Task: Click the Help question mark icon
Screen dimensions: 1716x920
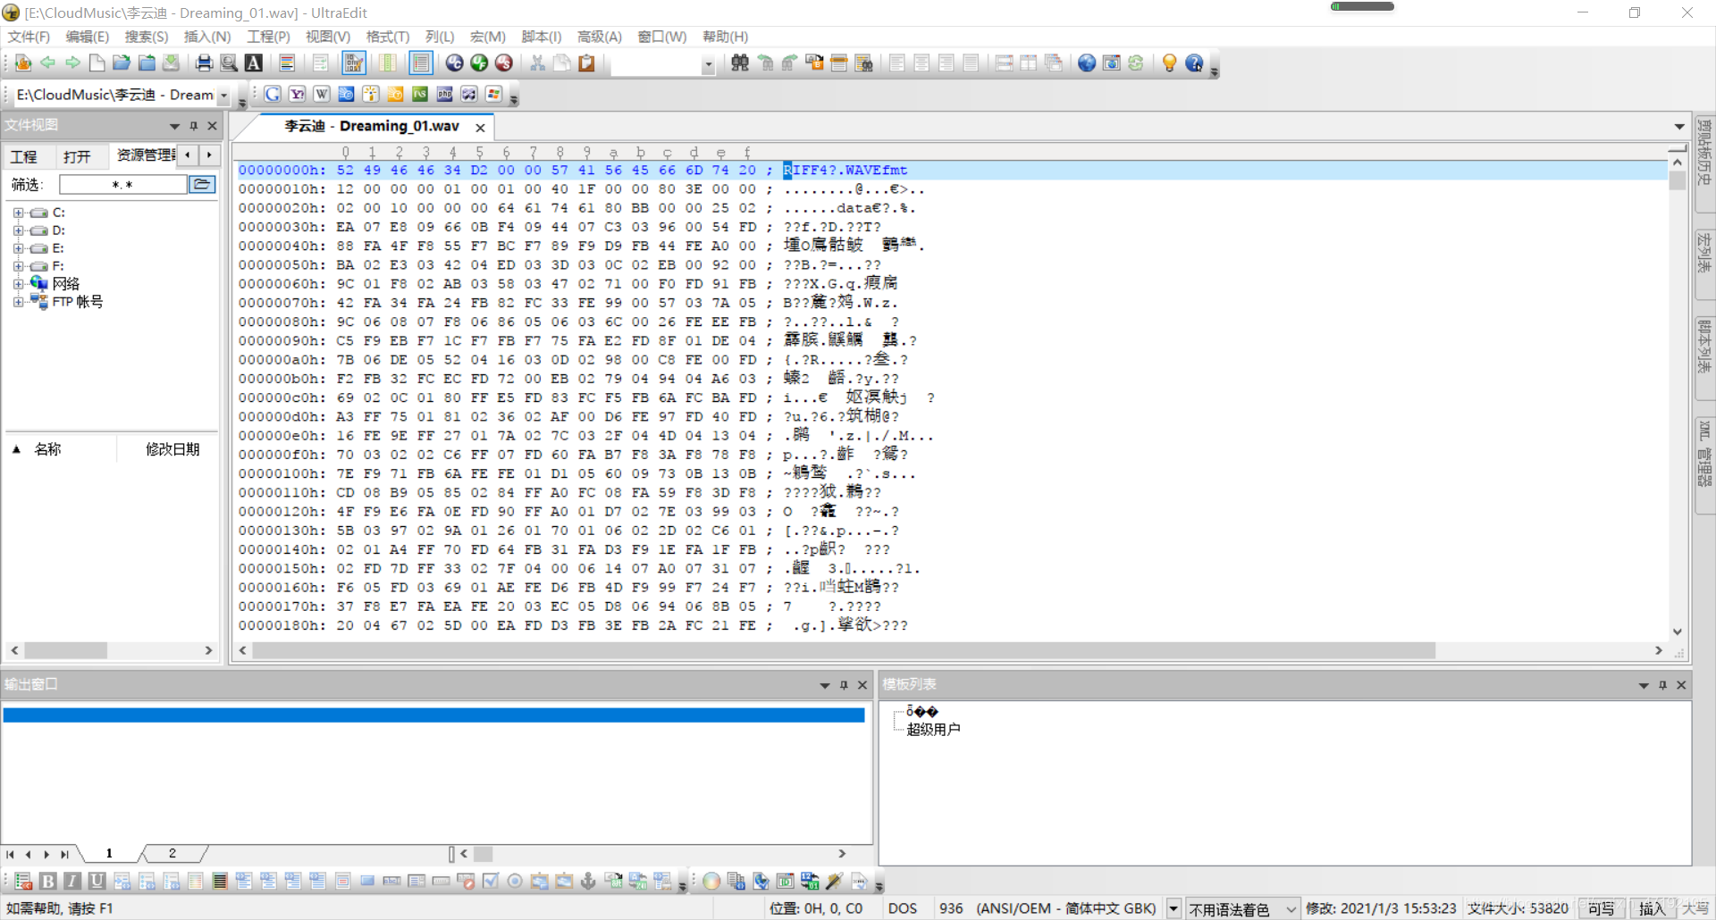Action: click(1194, 63)
